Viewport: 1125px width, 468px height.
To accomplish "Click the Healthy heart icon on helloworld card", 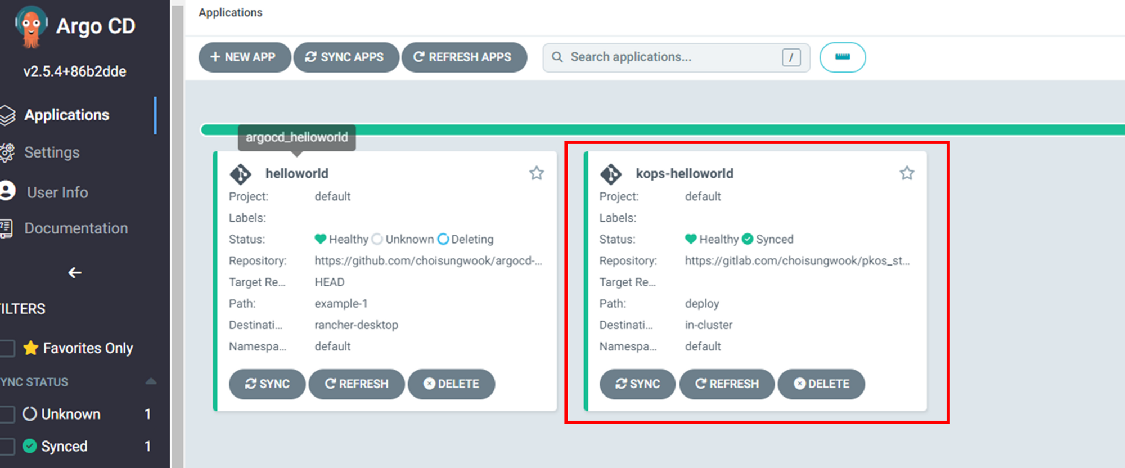I will pyautogui.click(x=321, y=239).
